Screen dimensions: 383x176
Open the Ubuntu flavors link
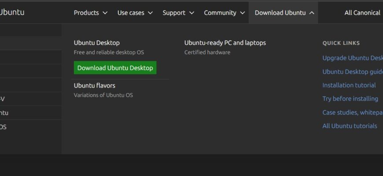(x=95, y=85)
